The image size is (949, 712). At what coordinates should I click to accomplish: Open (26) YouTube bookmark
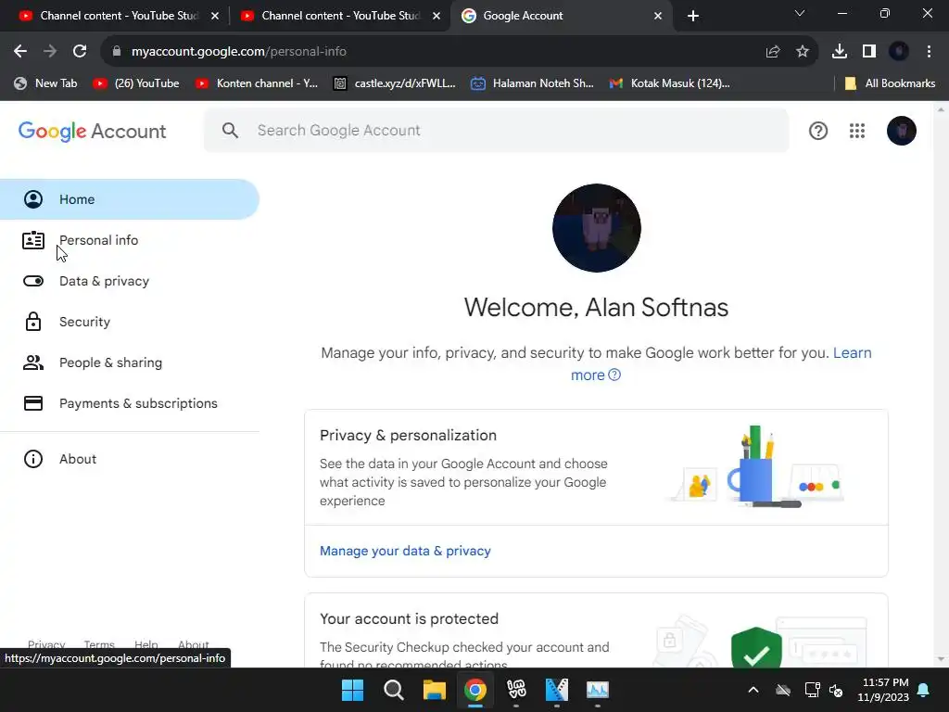[136, 83]
